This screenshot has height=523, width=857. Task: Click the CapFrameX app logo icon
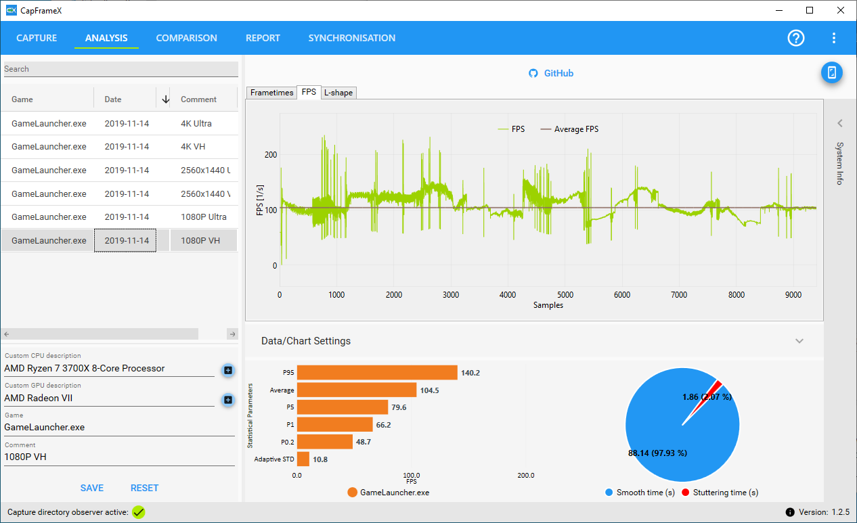pos(11,10)
